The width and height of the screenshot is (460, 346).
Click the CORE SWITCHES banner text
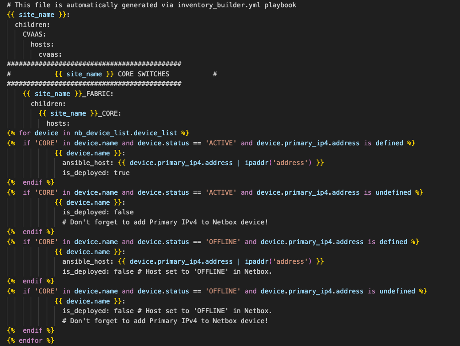coord(143,74)
